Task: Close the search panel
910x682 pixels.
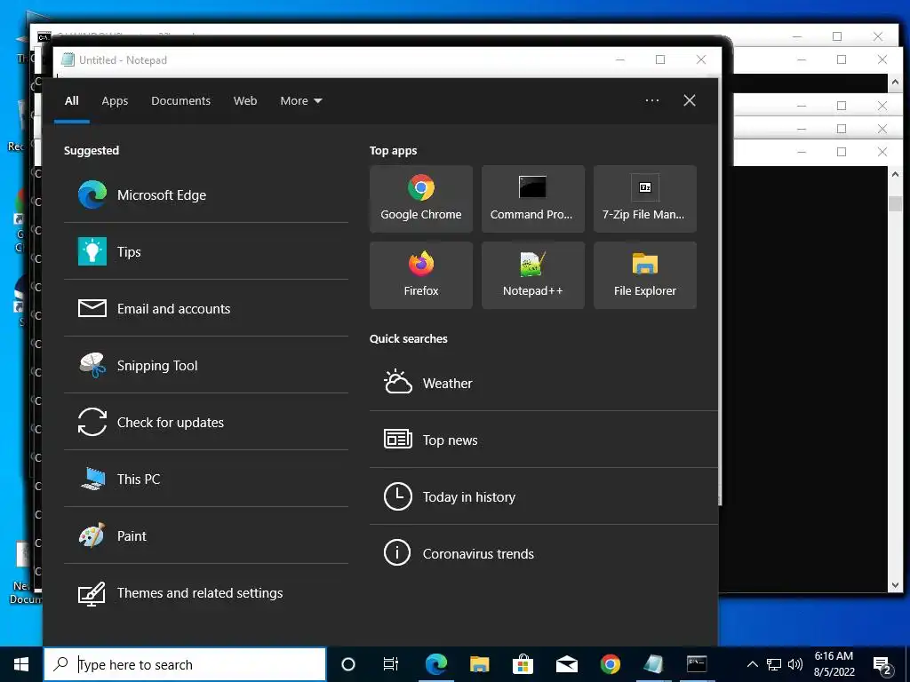Action: (690, 100)
